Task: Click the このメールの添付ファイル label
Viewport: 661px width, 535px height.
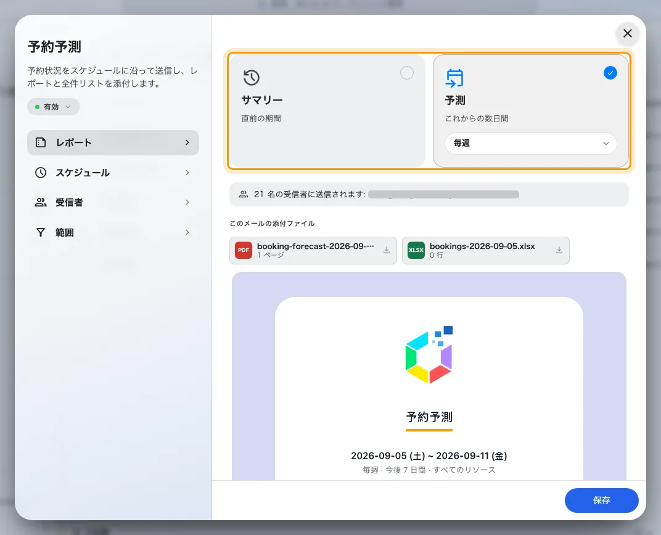Action: (x=272, y=224)
